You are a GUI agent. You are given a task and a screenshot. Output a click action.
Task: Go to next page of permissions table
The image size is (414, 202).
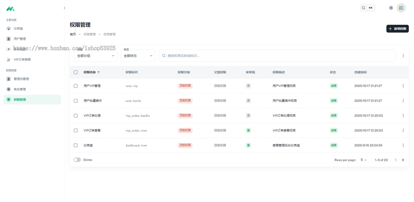[403, 160]
